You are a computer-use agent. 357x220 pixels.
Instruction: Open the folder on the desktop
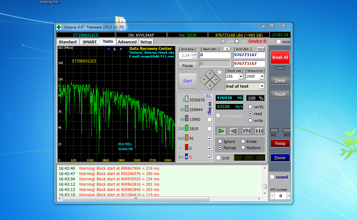pyautogui.click(x=120, y=20)
